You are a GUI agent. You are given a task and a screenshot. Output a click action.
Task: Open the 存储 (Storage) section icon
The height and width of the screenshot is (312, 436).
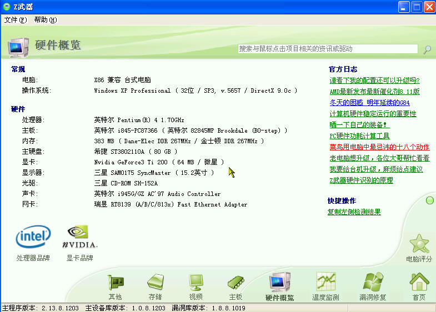pyautogui.click(x=156, y=283)
